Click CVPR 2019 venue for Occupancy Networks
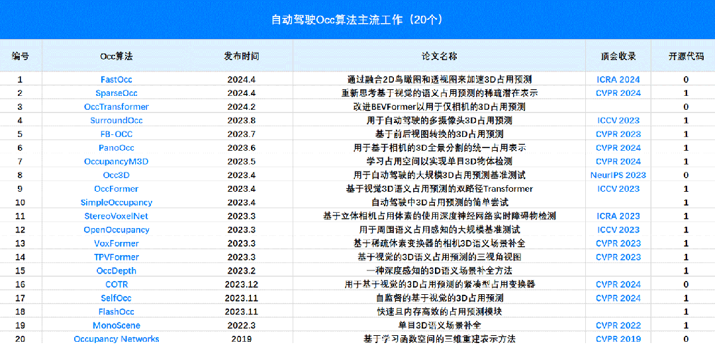The image size is (715, 353). click(618, 339)
